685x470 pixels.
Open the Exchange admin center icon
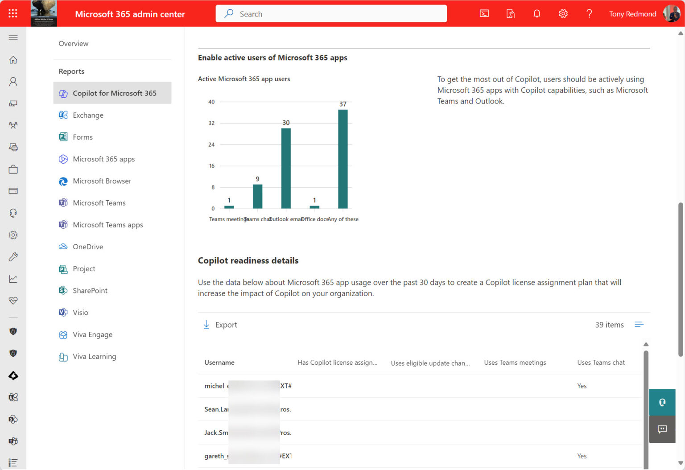click(x=13, y=397)
